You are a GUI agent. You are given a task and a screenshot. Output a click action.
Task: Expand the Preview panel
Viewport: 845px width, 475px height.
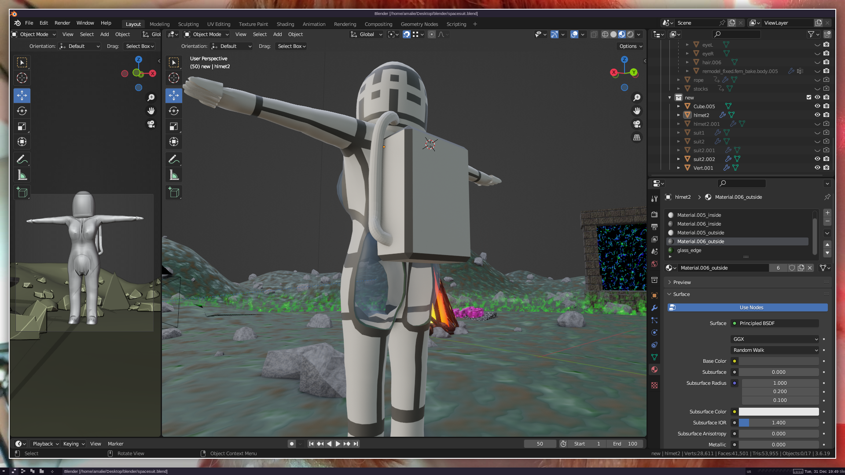click(x=682, y=282)
